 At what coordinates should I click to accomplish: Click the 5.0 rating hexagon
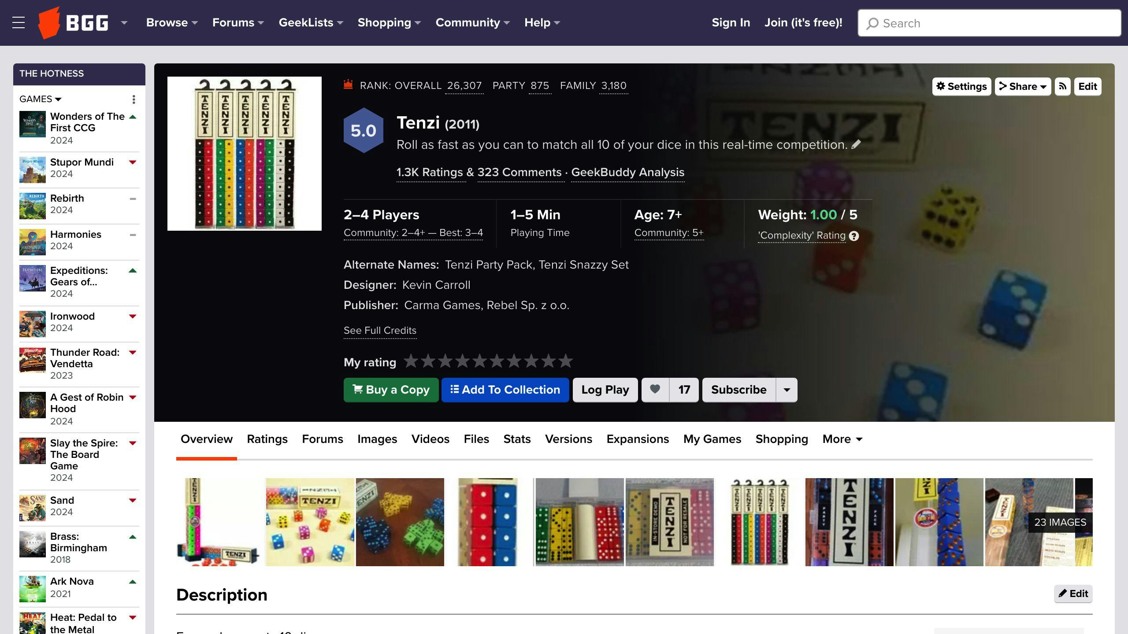(364, 130)
